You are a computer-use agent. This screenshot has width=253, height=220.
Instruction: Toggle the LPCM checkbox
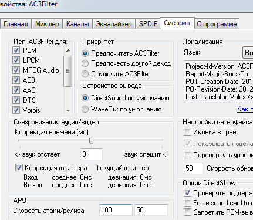[x=16, y=60]
